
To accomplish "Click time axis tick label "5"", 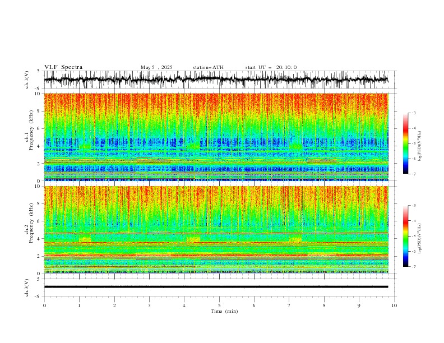I will click(219, 305).
